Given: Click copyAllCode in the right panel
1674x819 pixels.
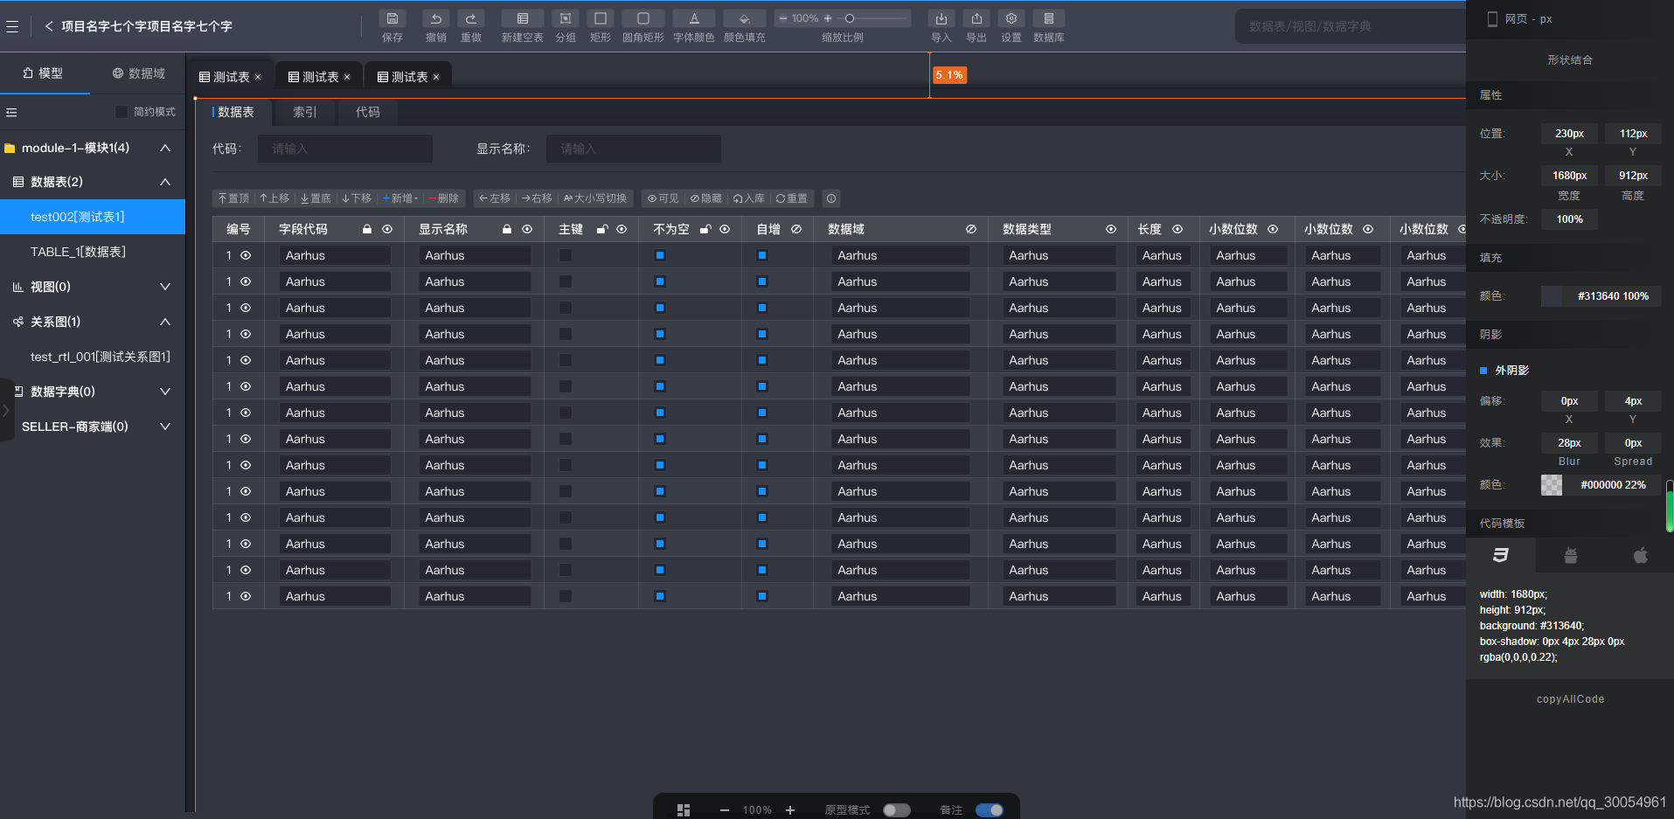Looking at the screenshot, I should [1571, 699].
